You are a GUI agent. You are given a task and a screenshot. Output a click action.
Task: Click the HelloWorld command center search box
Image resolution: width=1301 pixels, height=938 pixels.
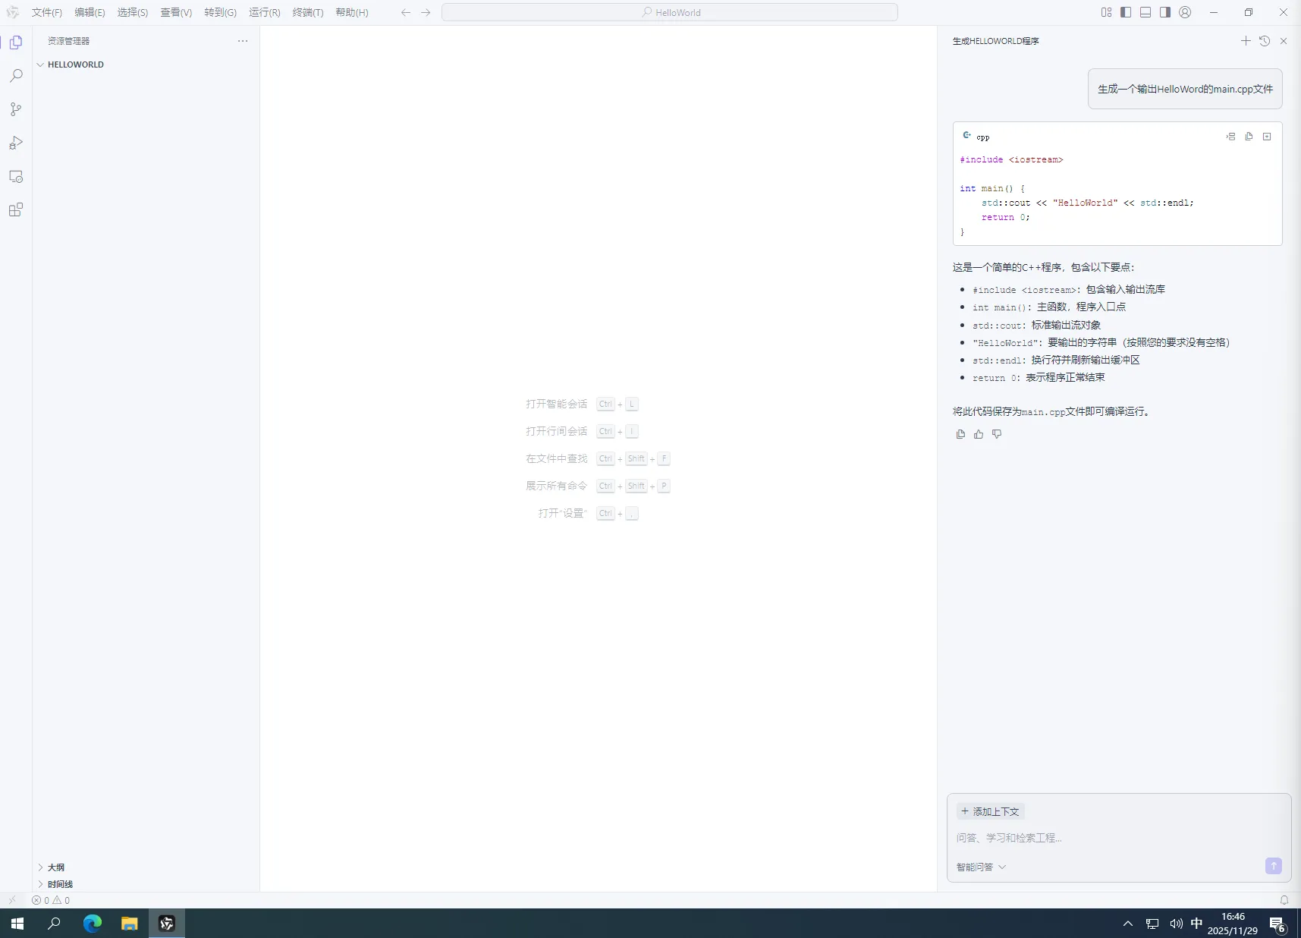coord(670,12)
